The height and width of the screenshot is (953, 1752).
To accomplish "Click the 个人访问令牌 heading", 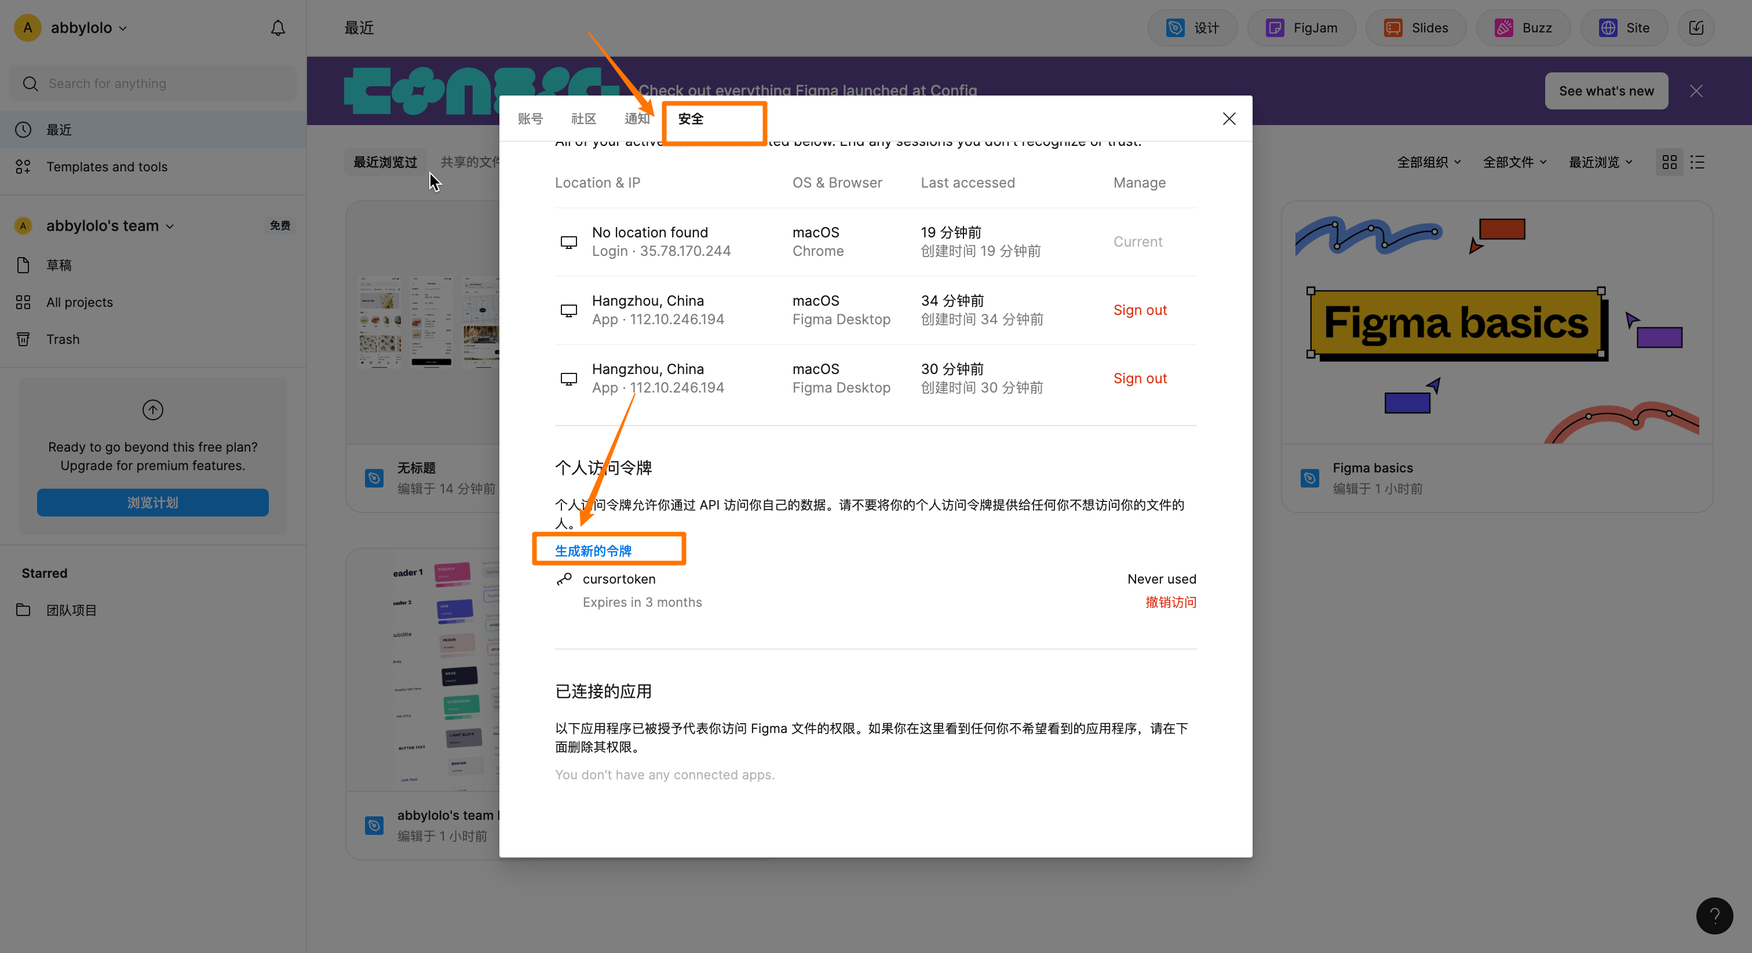I will tap(603, 467).
